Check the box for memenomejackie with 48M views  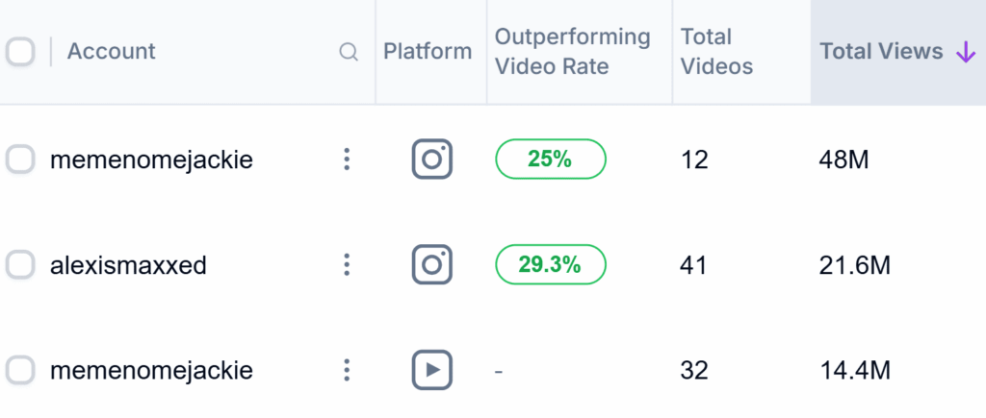pyautogui.click(x=20, y=160)
